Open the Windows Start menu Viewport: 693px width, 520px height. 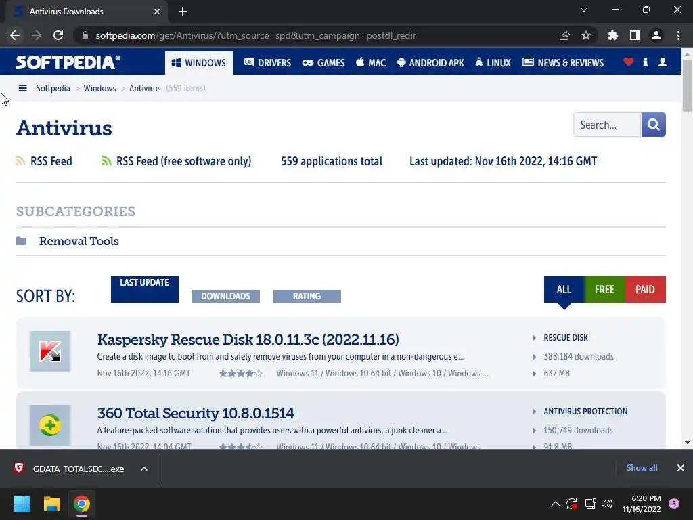point(22,504)
